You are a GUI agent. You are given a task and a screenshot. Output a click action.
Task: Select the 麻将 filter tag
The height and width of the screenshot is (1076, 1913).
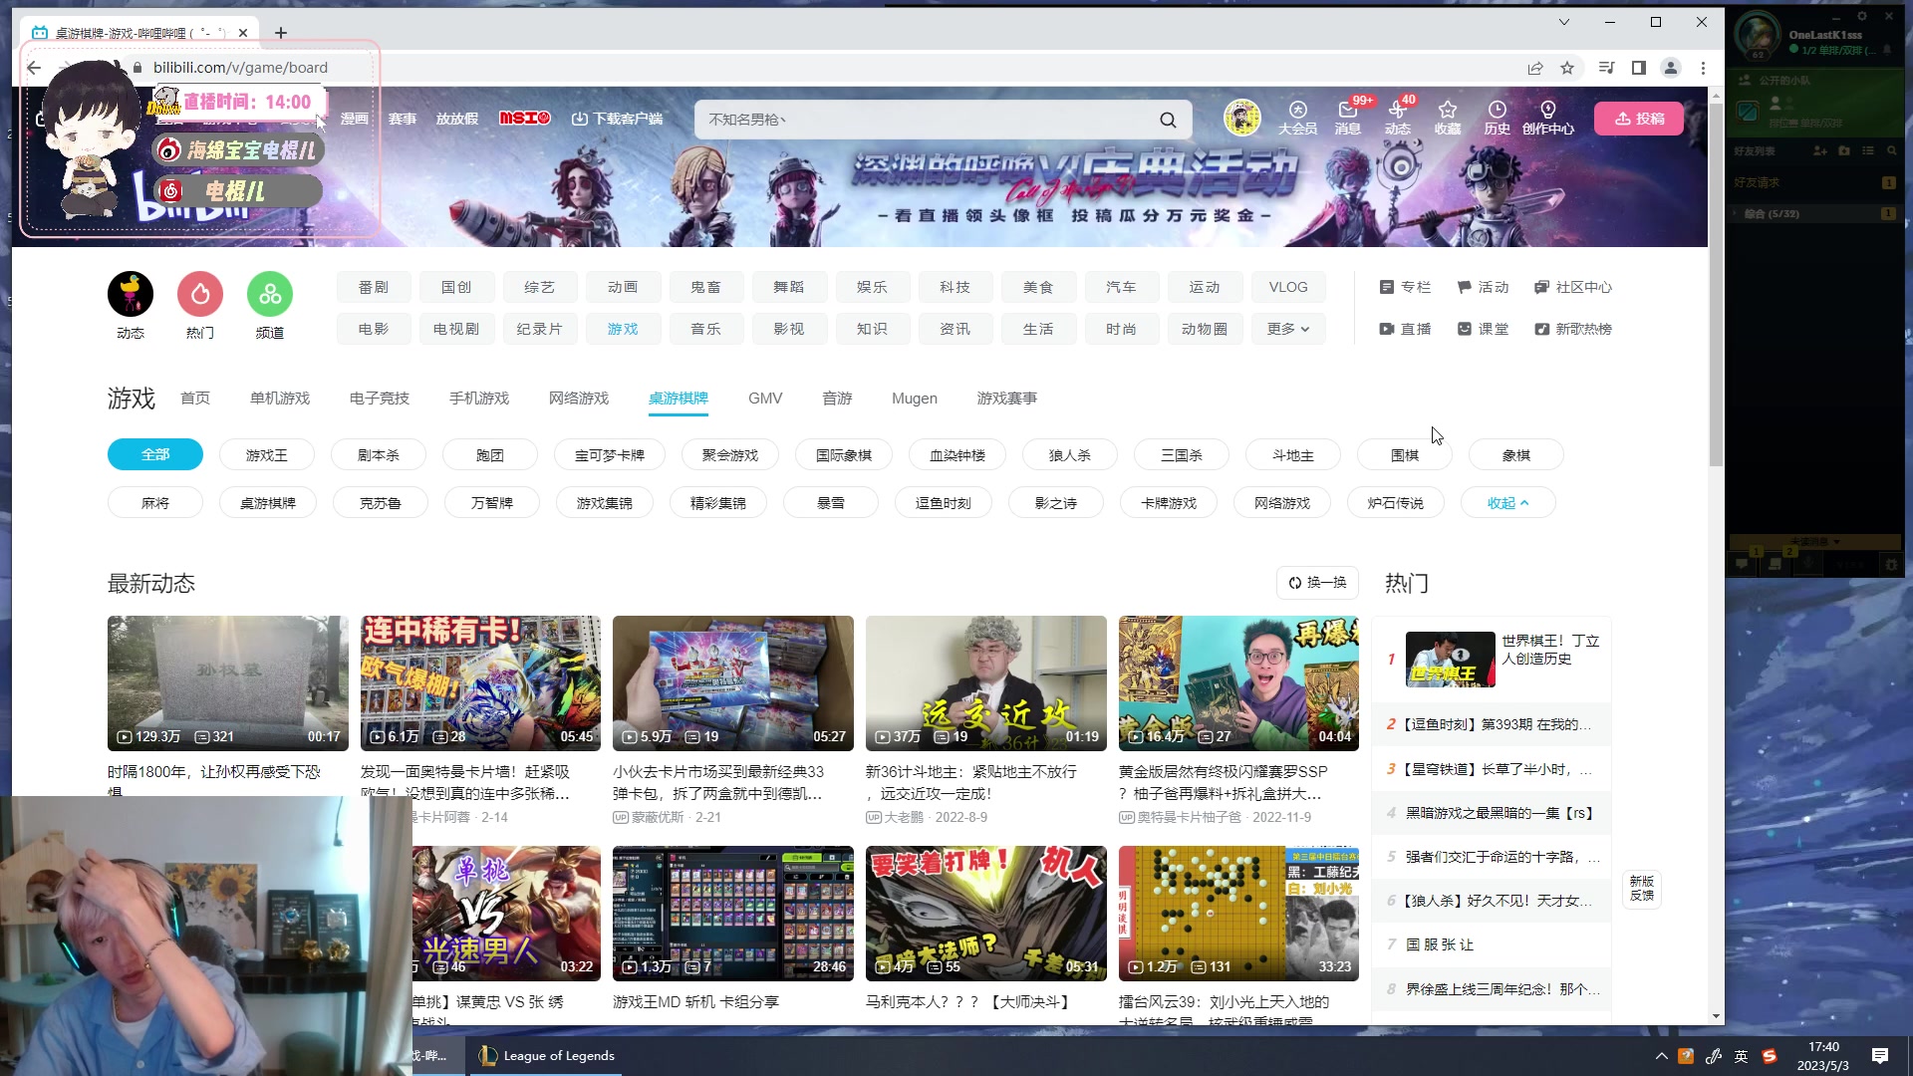tap(155, 503)
